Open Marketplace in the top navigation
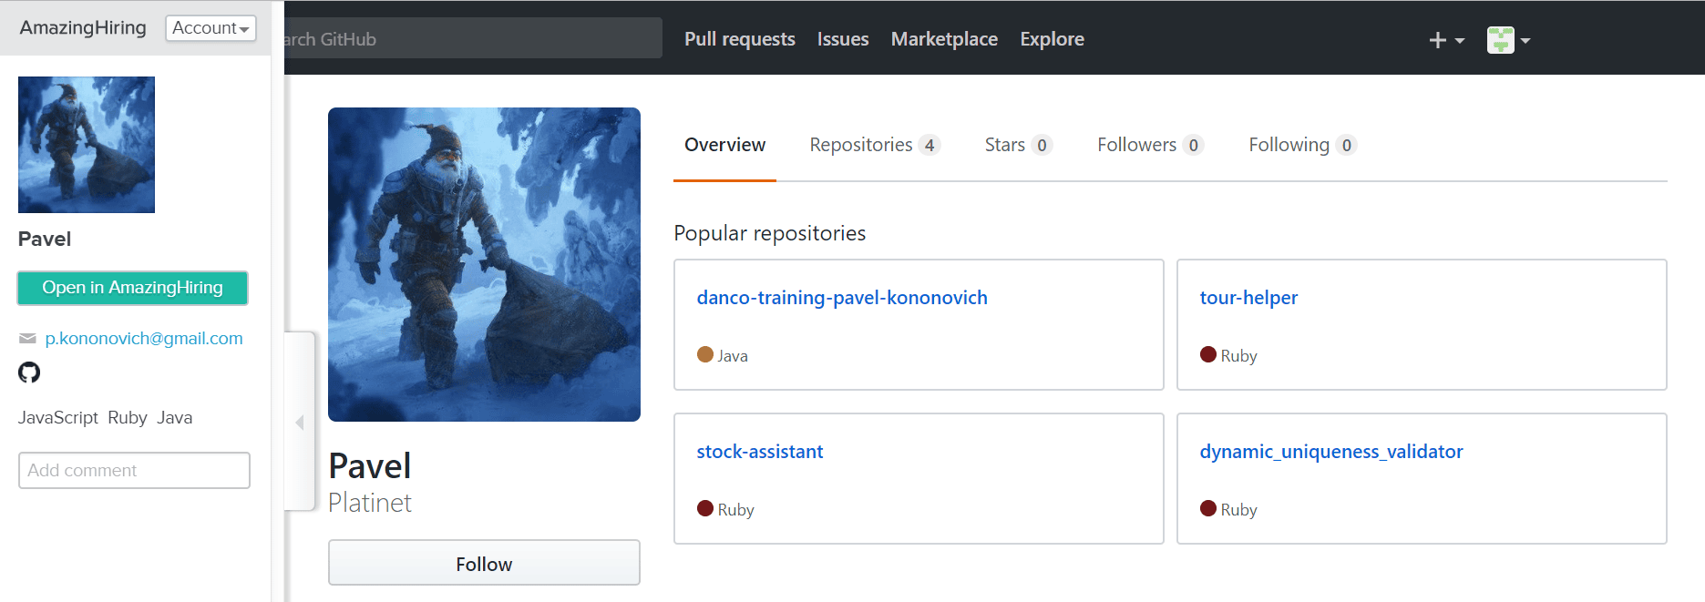Viewport: 1705px width, 602px height. pos(944,39)
